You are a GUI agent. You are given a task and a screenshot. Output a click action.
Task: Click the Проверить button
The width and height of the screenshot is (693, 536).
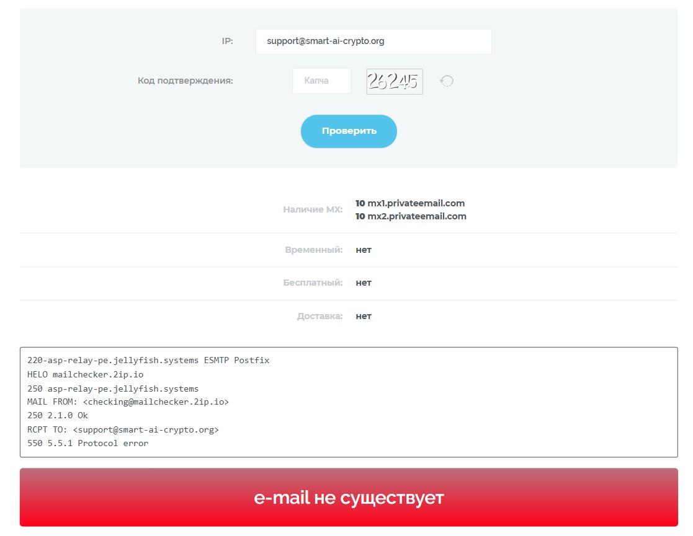(349, 131)
